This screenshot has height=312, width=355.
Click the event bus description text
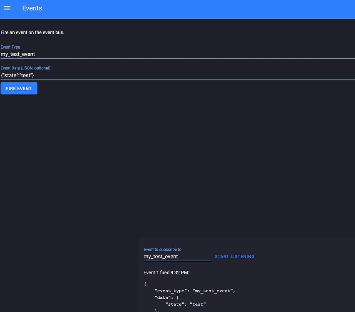(x=32, y=32)
